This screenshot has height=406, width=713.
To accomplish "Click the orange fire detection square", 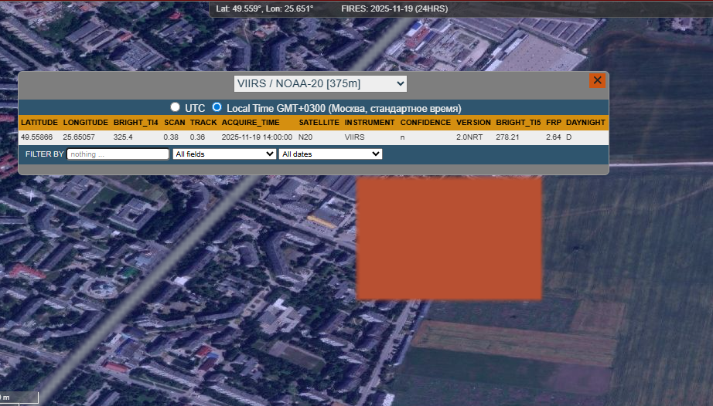I will tap(449, 239).
